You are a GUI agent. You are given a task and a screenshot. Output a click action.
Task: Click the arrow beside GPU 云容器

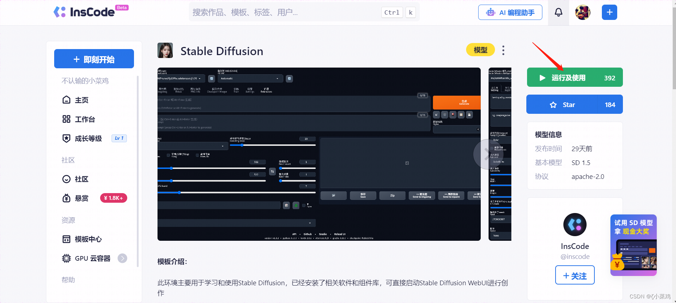click(122, 258)
